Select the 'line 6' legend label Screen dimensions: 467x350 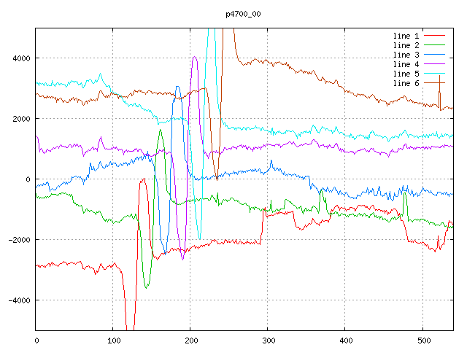tap(406, 83)
